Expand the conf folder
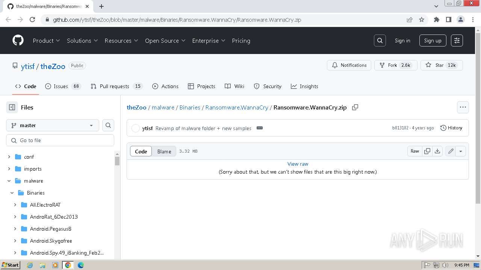 pyautogui.click(x=9, y=157)
